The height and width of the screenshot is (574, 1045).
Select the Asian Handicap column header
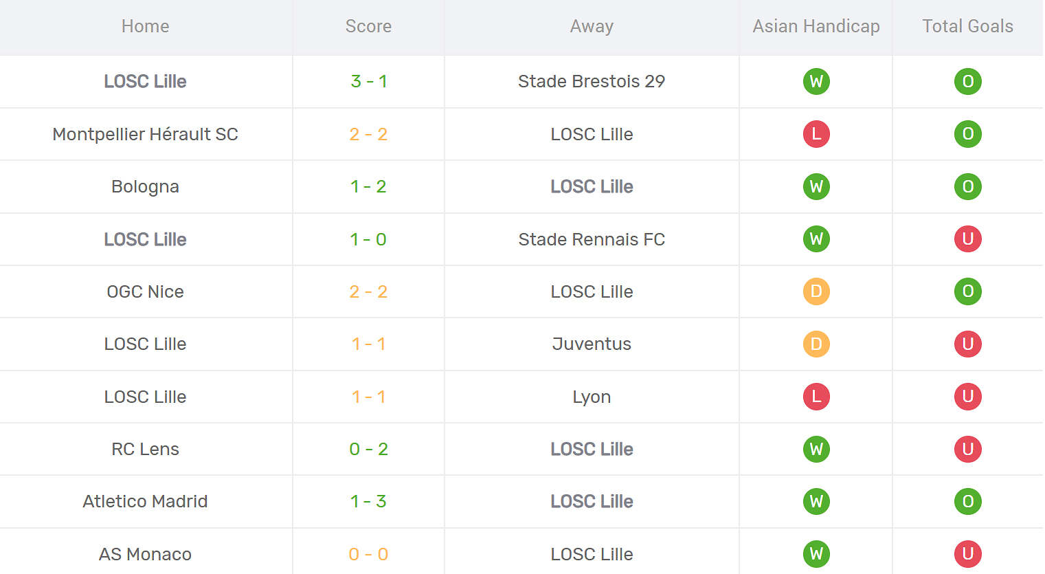(816, 26)
